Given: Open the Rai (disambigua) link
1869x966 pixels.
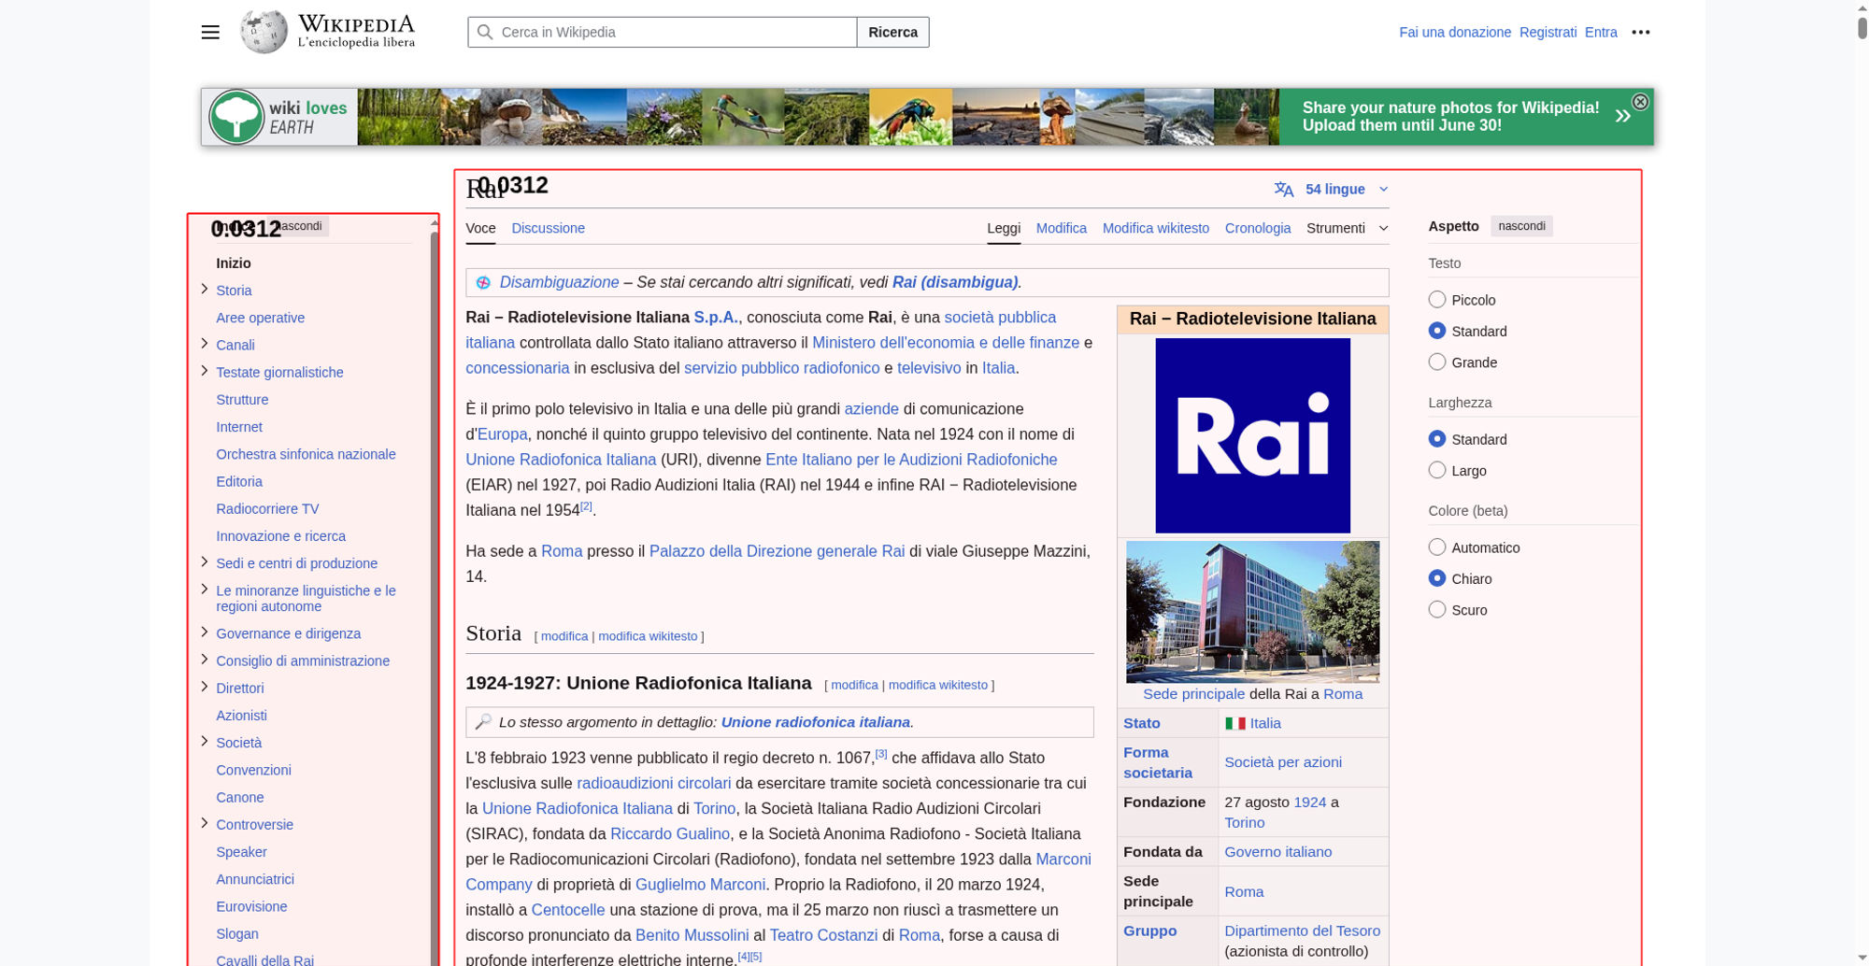Looking at the screenshot, I should pyautogui.click(x=954, y=282).
